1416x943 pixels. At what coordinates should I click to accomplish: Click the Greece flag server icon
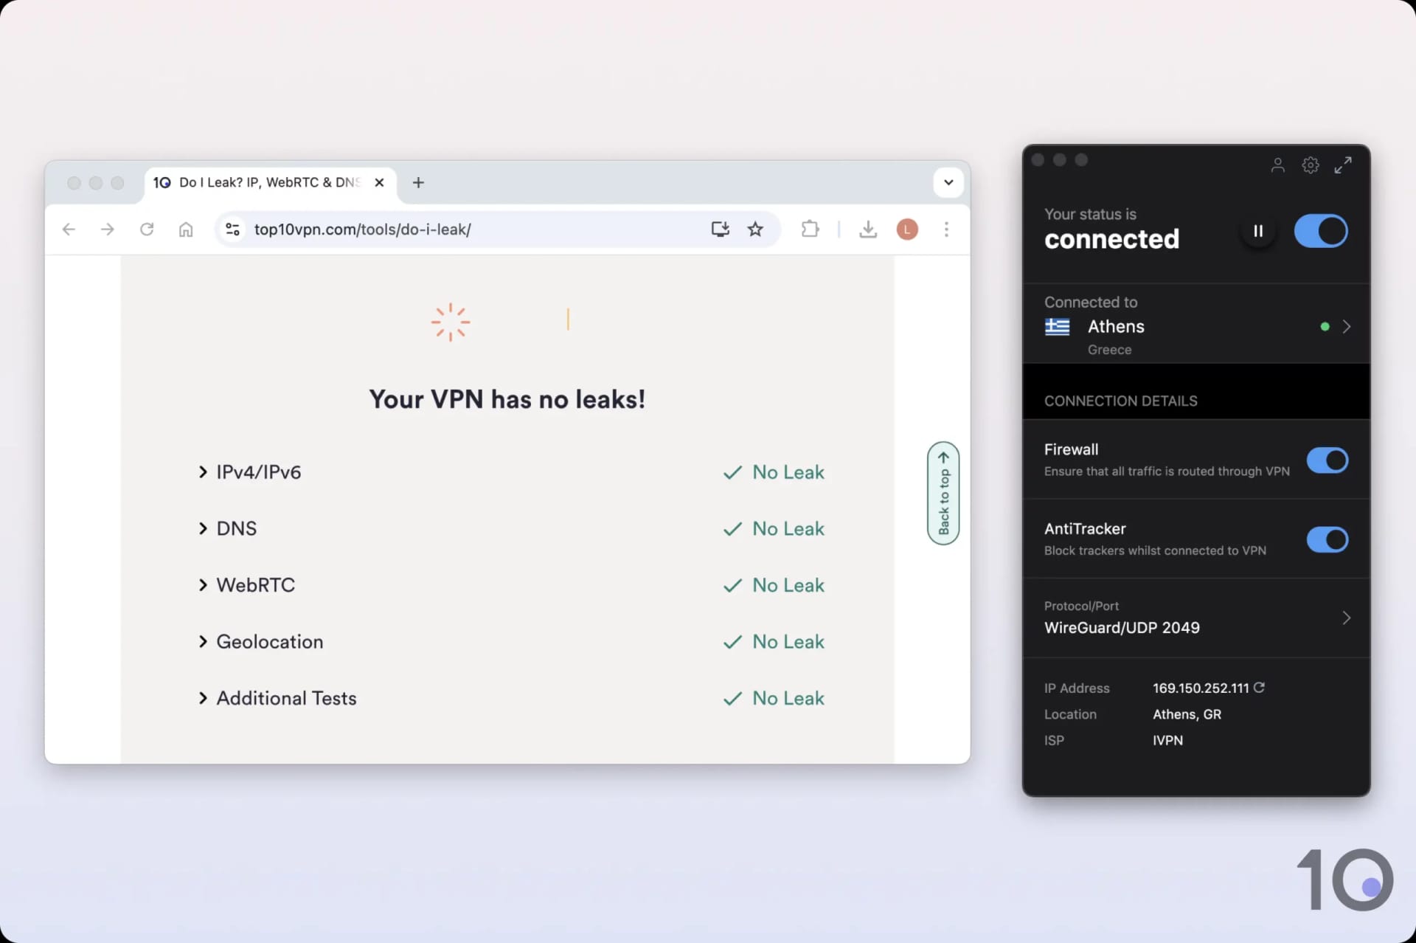point(1058,328)
